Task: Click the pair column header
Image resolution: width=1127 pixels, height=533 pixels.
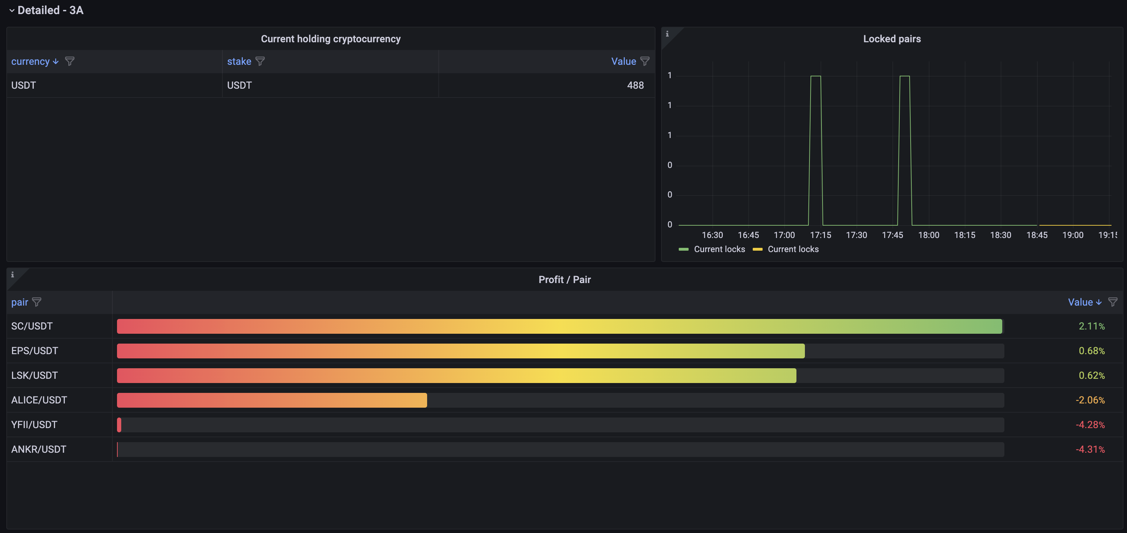Action: pos(19,302)
